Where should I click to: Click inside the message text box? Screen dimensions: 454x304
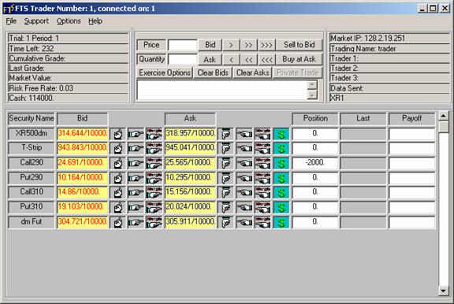(x=221, y=90)
